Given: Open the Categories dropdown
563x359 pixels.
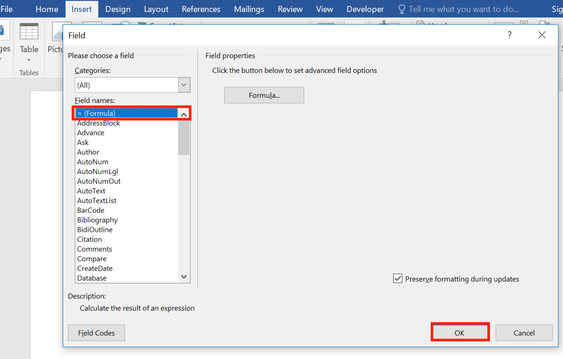Looking at the screenshot, I should point(184,85).
